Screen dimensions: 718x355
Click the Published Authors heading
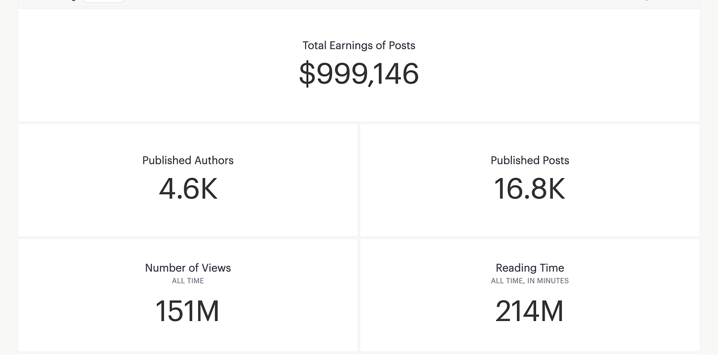tap(188, 160)
